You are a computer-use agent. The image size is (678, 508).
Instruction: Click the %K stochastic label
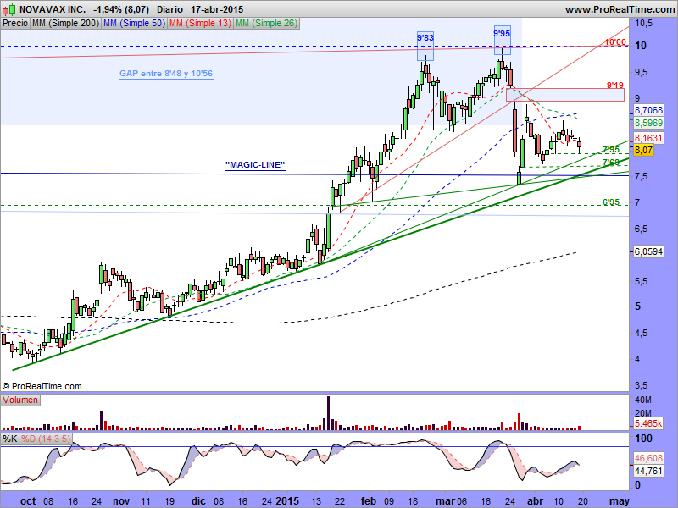pyautogui.click(x=10, y=439)
